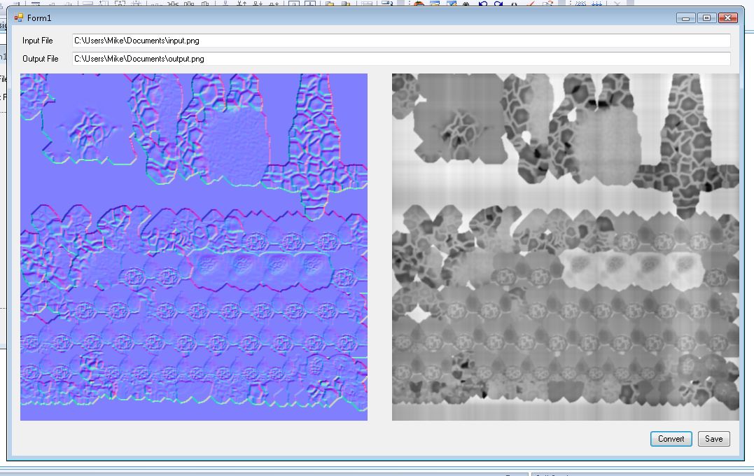This screenshot has width=754, height=476.
Task: Click the grayed-out X icon in background toolbar
Action: 617,3
